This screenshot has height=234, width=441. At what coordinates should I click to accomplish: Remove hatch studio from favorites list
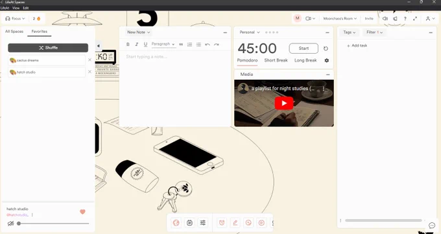click(89, 72)
